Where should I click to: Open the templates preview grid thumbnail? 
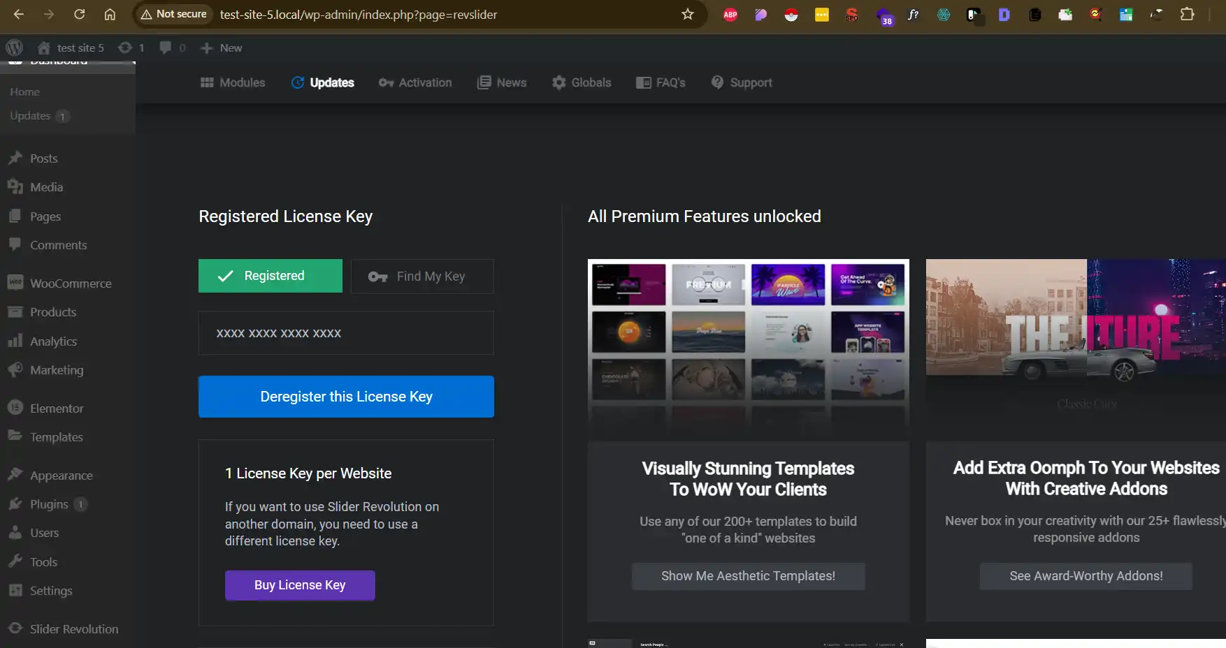(748, 349)
